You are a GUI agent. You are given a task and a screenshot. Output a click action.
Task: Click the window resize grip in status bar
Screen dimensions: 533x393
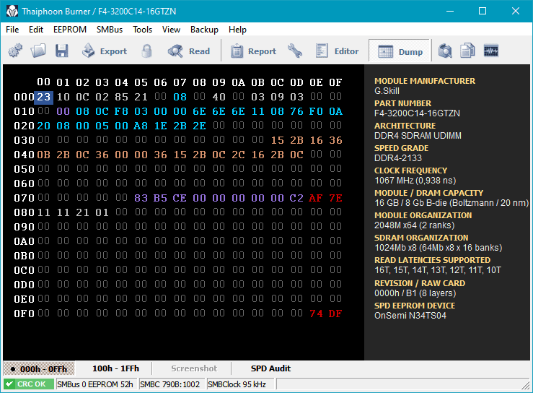[x=526, y=386]
